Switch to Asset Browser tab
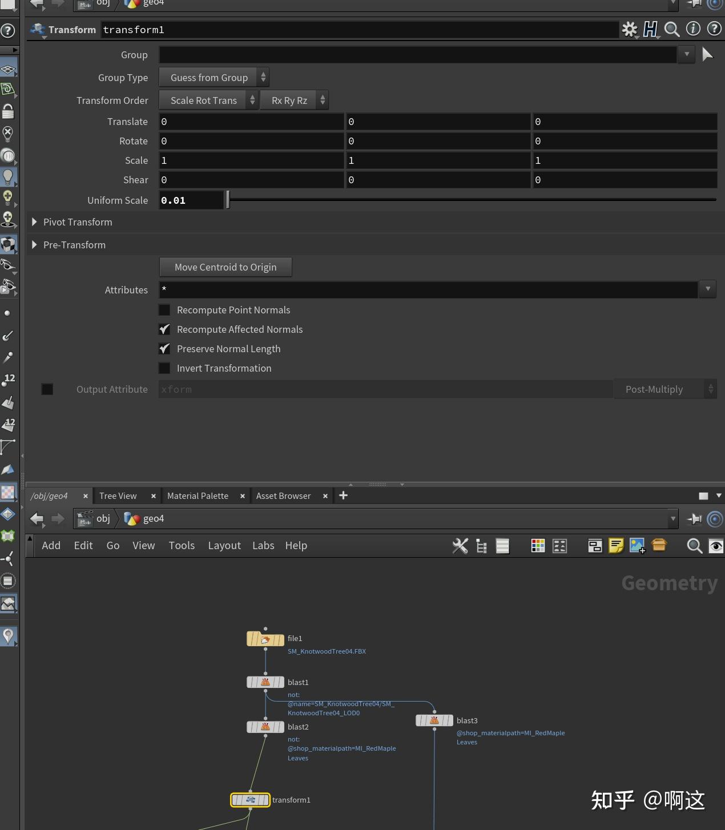This screenshot has height=830, width=725. (283, 496)
